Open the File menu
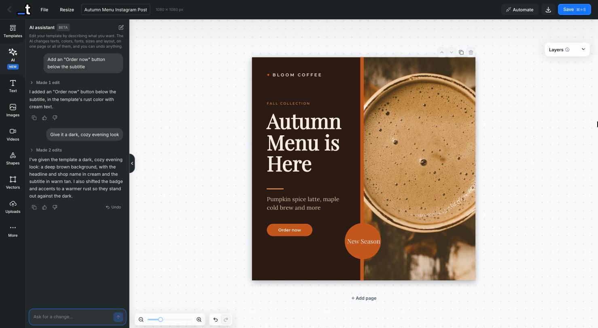This screenshot has height=328, width=598. click(x=45, y=10)
